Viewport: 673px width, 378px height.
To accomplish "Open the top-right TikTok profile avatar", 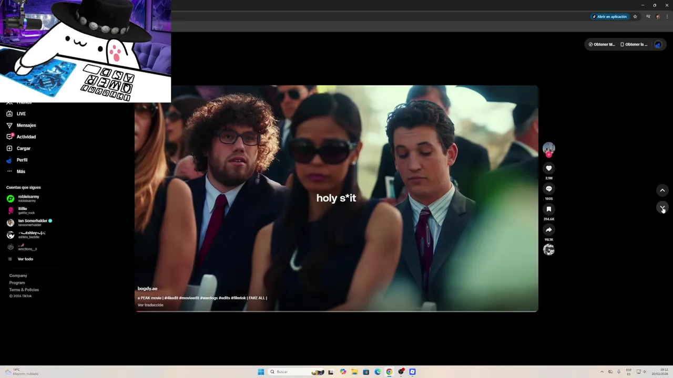I will pos(658,45).
